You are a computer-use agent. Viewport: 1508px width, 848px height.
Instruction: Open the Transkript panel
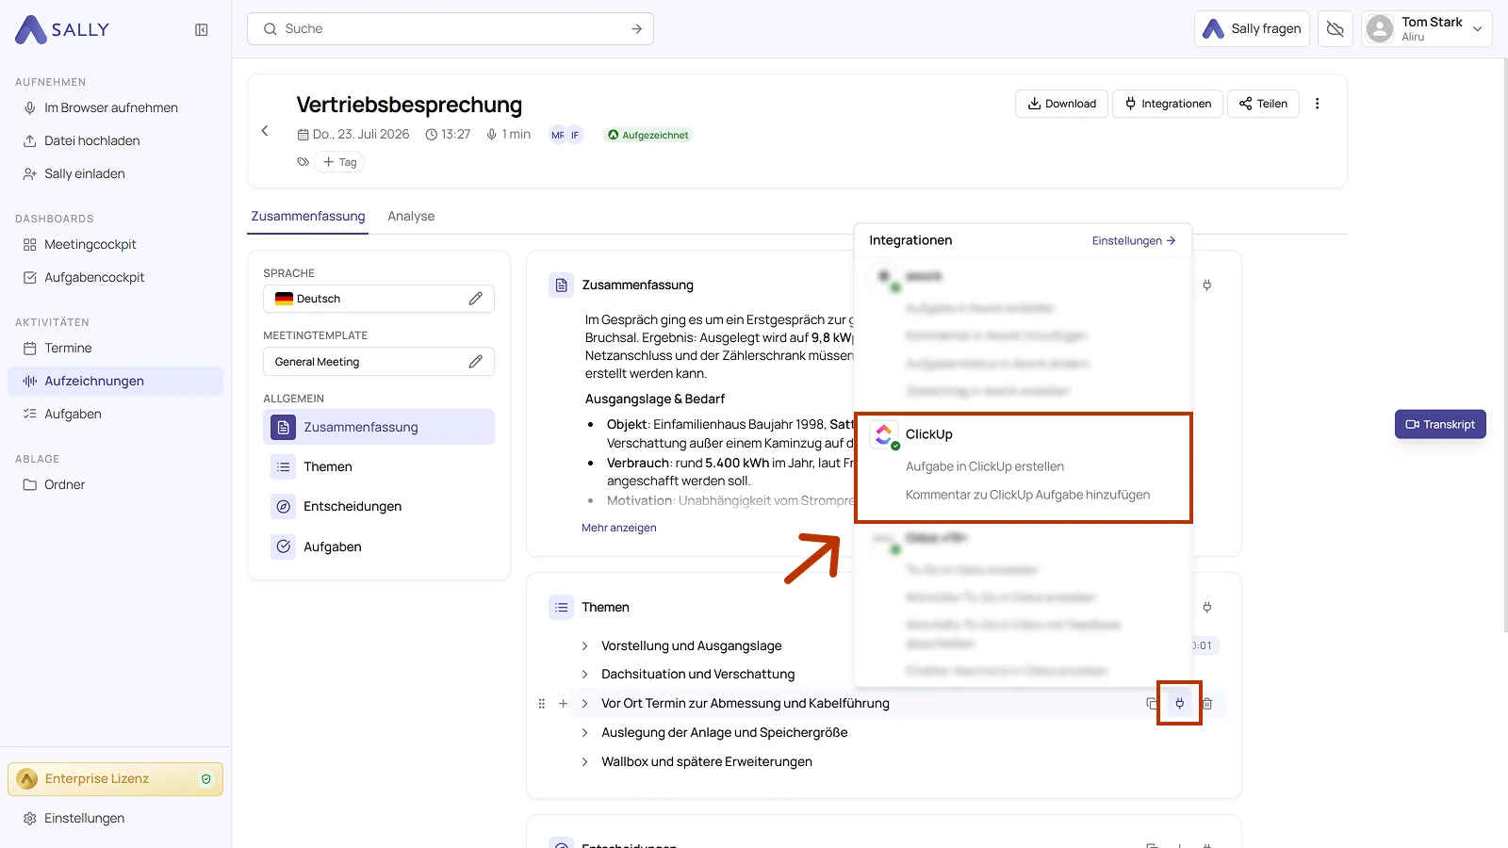(1440, 425)
